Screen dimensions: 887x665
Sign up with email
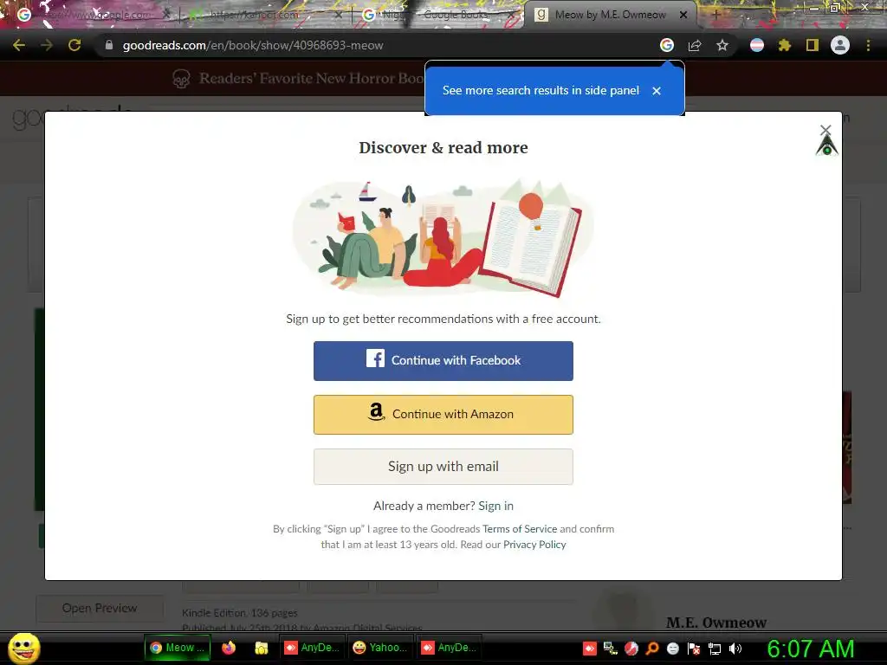[443, 467]
